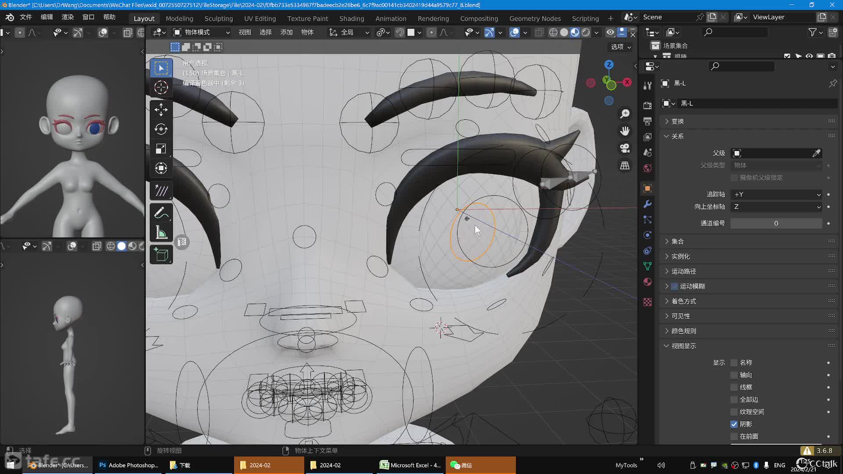Open Particles properties tab
This screenshot has width=843, height=474.
[x=647, y=219]
